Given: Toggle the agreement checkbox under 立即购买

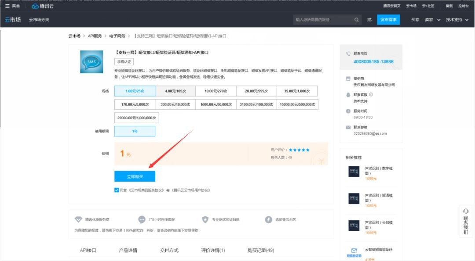Looking at the screenshot, I should point(117,190).
